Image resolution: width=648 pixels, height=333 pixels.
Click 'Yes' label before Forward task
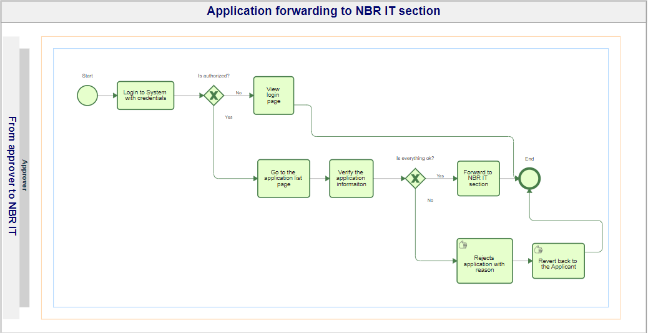[440, 176]
